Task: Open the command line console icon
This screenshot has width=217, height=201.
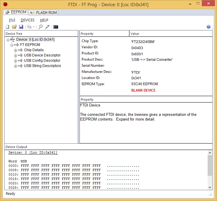Action: point(55,27)
